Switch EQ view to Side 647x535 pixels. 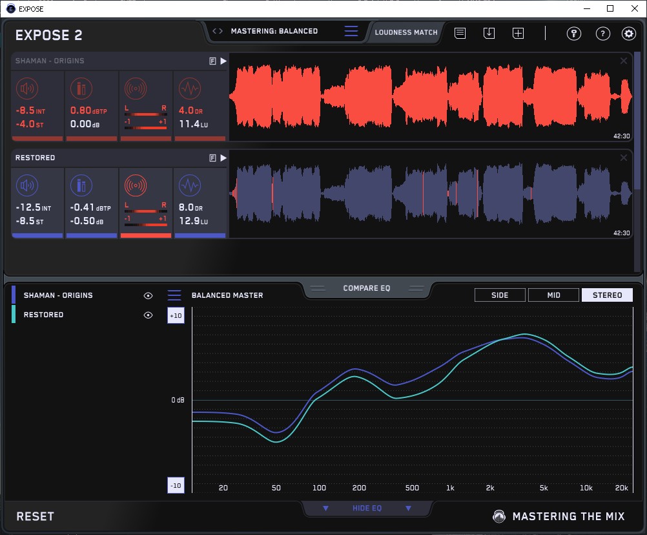coord(500,295)
